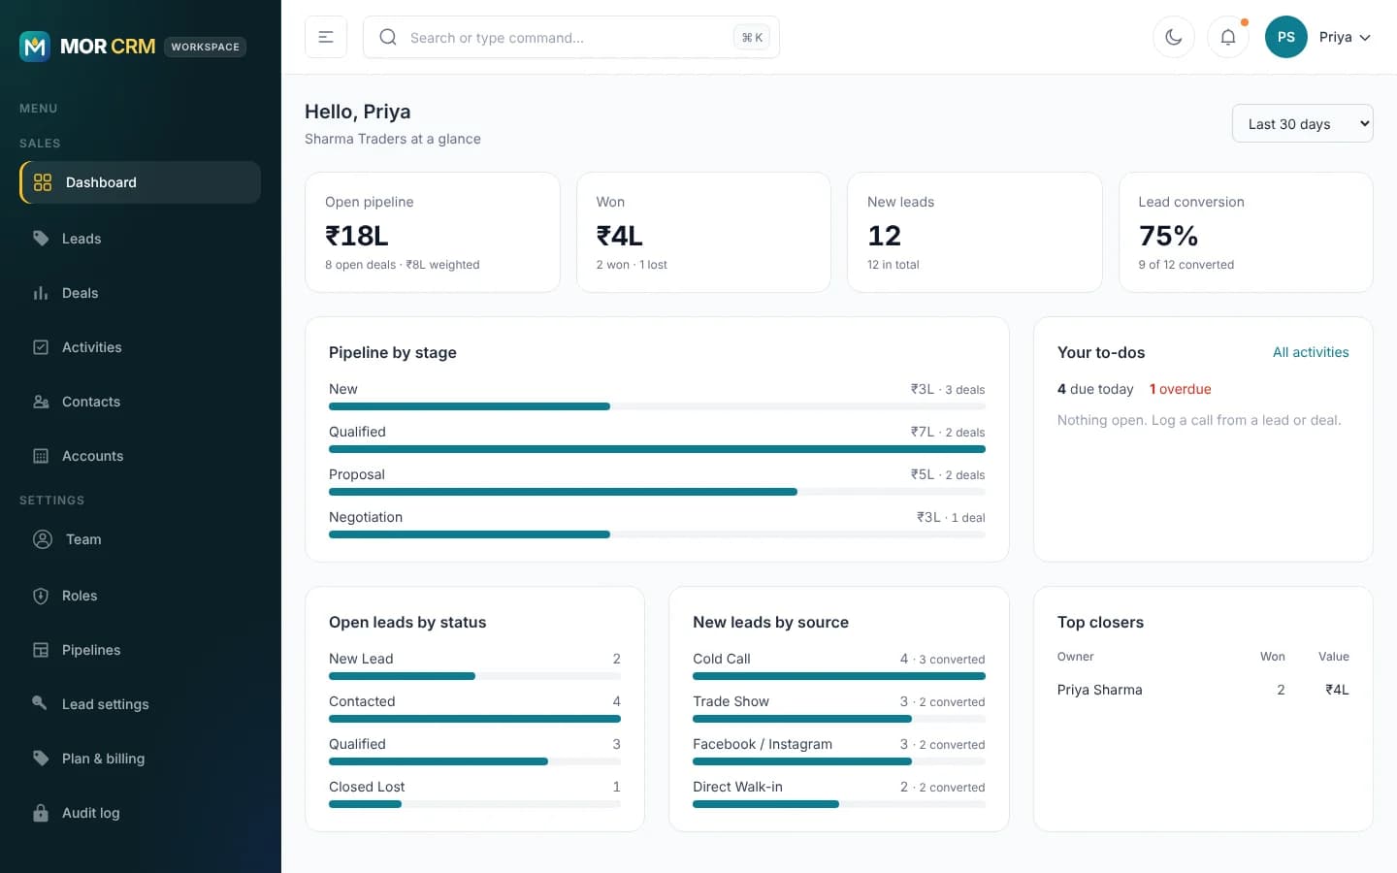
Task: Focus the Search or type command field
Action: tap(571, 37)
